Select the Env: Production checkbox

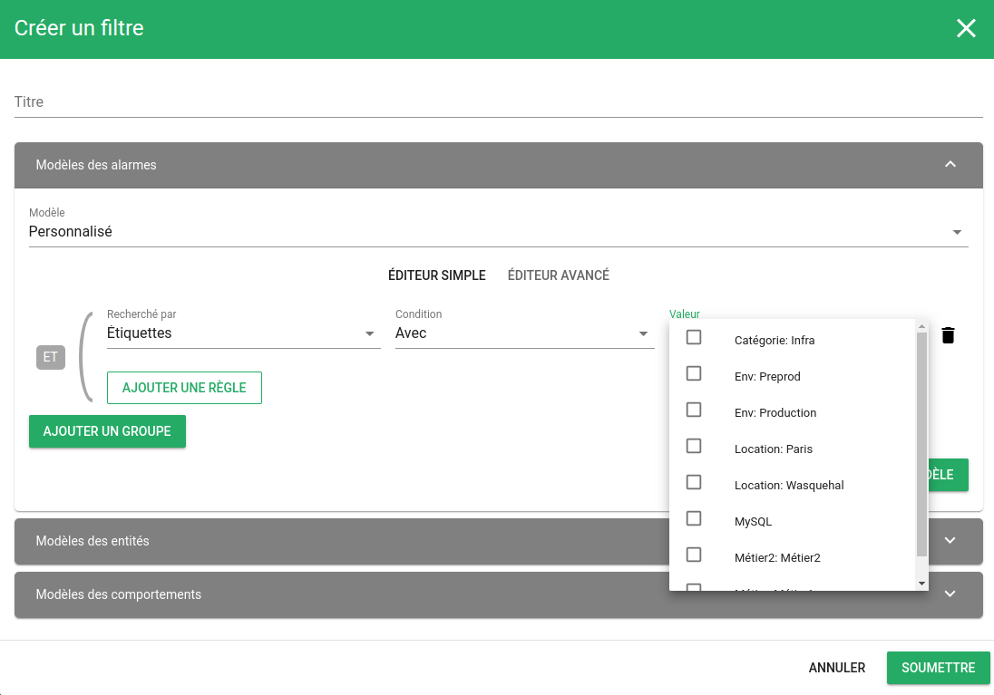click(x=694, y=410)
